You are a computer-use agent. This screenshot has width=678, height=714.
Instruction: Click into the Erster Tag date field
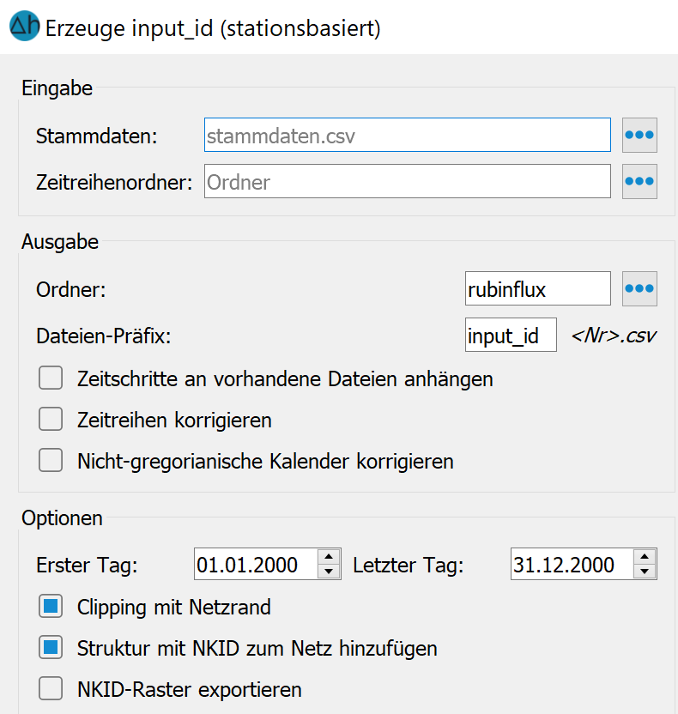click(x=256, y=564)
